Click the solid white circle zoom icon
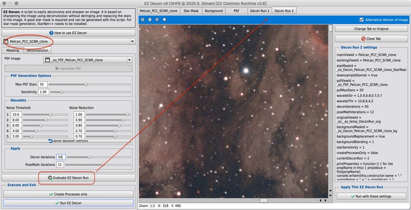 [x=164, y=19]
